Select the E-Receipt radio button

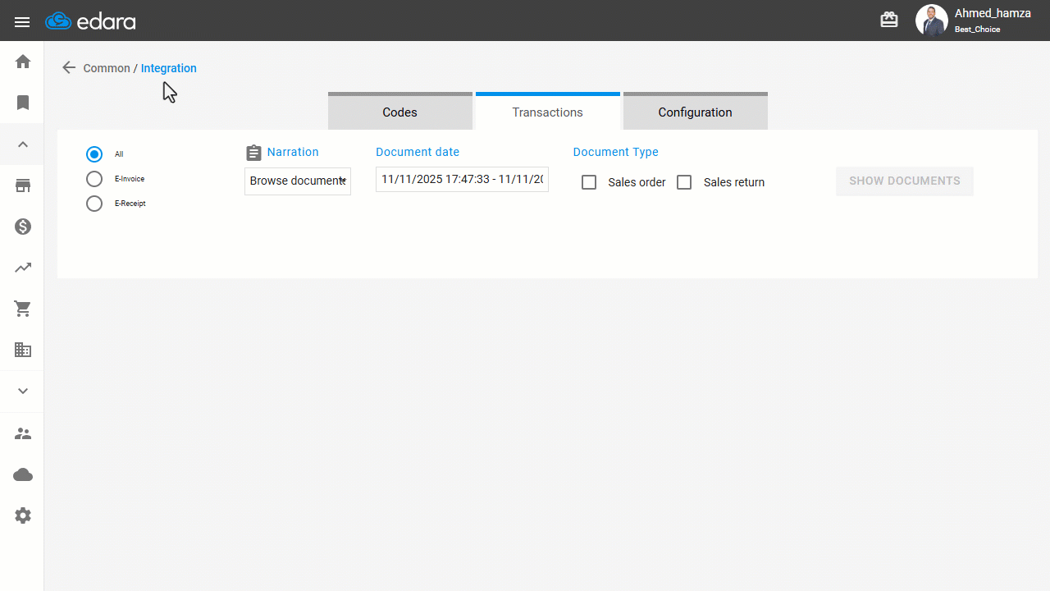94,204
